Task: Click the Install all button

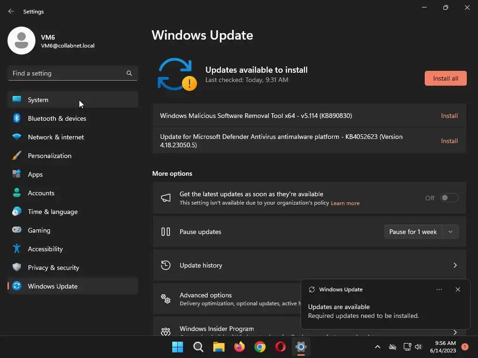Action: pyautogui.click(x=445, y=78)
